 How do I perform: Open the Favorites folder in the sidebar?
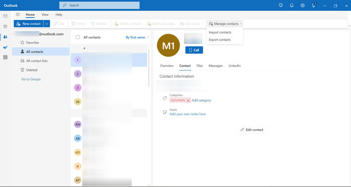point(32,42)
